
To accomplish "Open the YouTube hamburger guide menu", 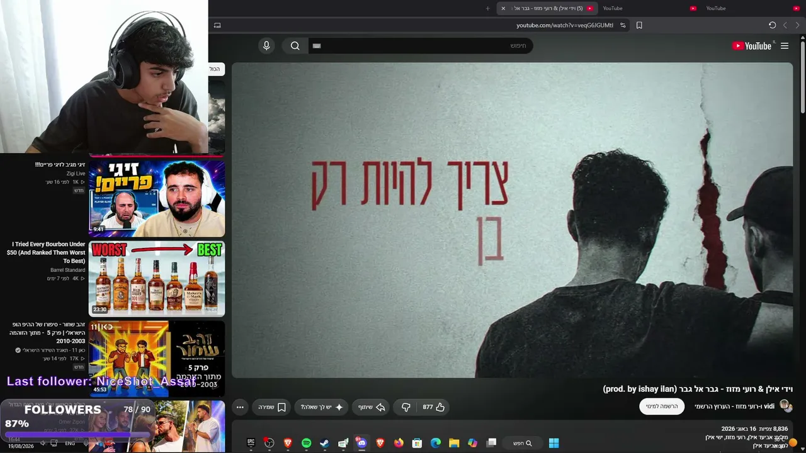I will click(785, 46).
